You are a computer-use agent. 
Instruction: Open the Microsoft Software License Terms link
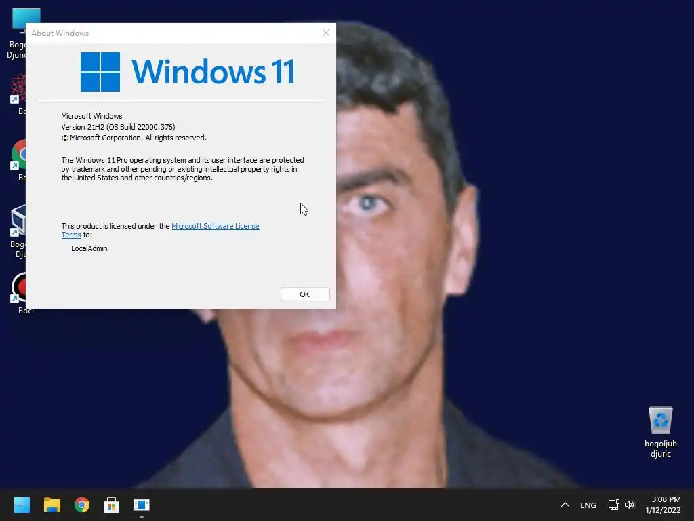pyautogui.click(x=215, y=226)
